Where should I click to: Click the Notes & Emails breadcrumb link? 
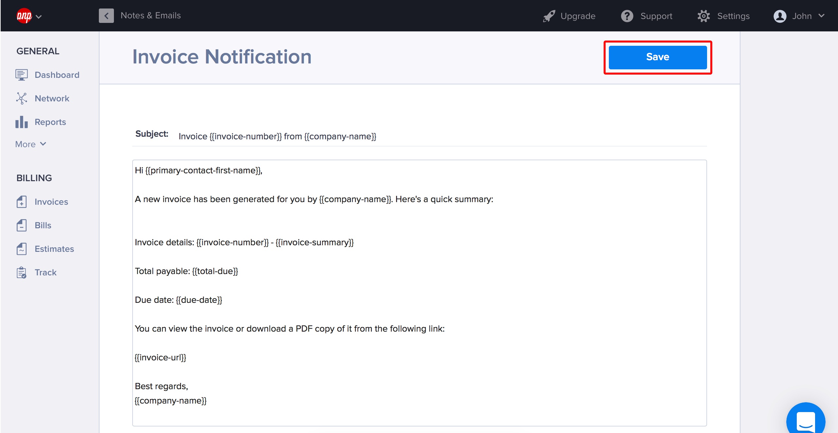pyautogui.click(x=151, y=16)
